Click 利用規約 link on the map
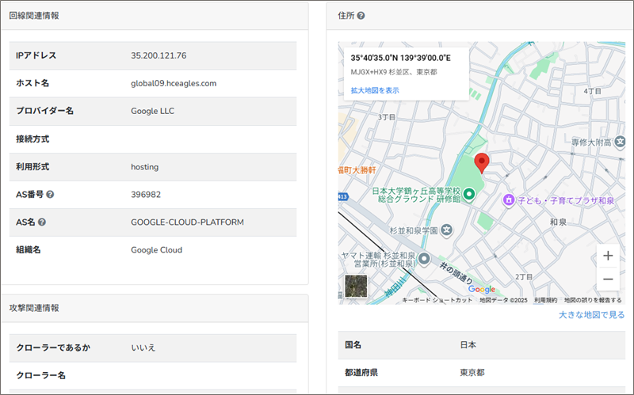The width and height of the screenshot is (634, 395). coord(545,300)
